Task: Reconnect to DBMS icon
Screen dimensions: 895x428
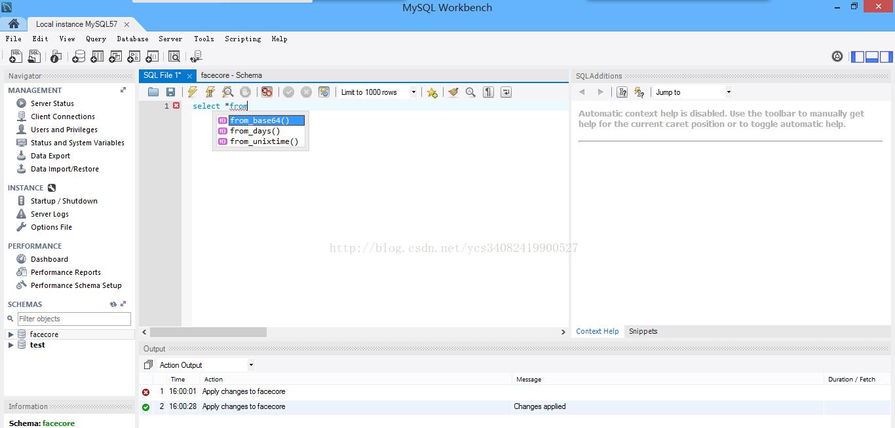Action: (196, 57)
